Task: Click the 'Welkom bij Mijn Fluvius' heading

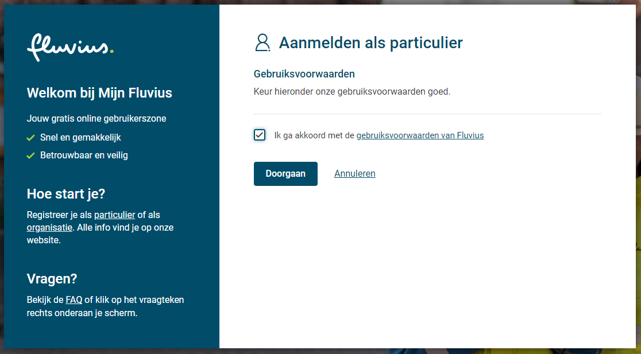Action: (99, 93)
